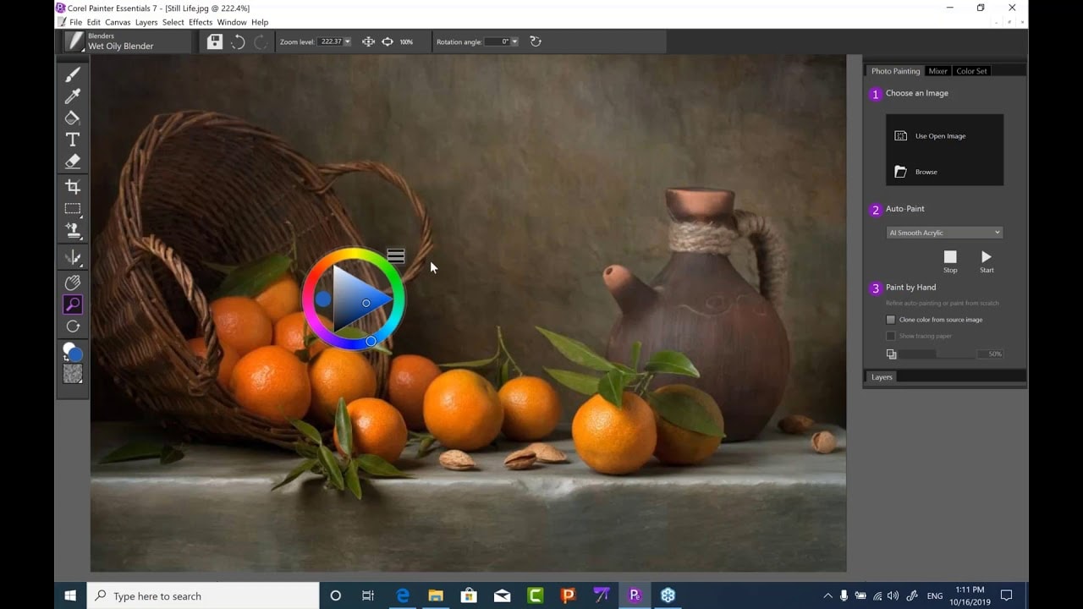Click the Rotate Page tool

pos(73,326)
